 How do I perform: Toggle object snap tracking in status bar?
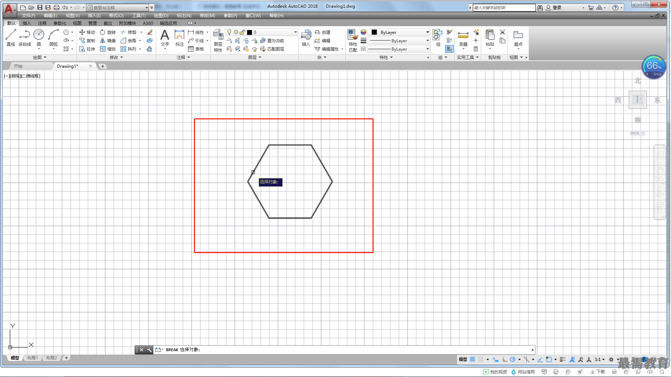540,359
